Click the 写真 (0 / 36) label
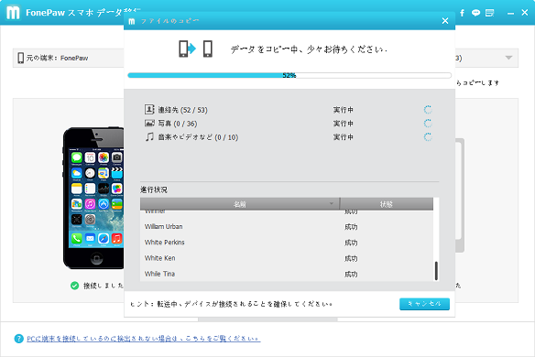 178,124
